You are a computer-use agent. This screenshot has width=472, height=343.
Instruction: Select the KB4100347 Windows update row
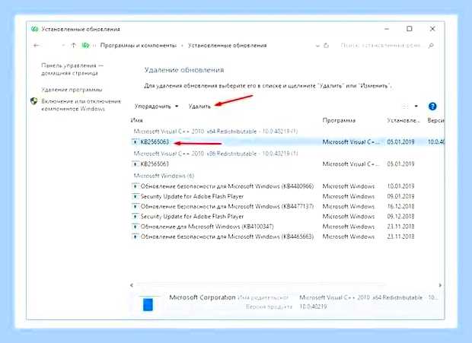288,227
